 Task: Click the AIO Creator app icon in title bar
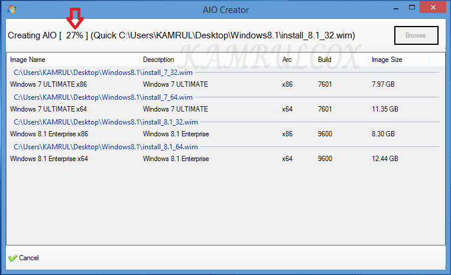12,9
